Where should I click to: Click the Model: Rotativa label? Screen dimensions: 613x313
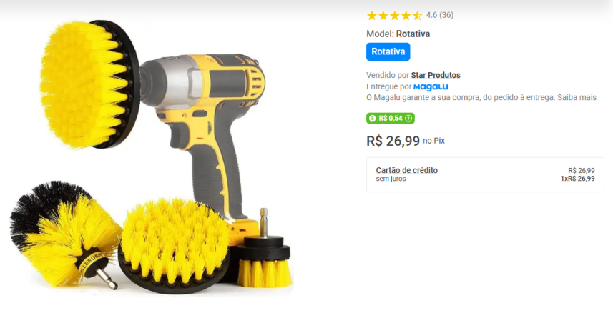(x=398, y=34)
